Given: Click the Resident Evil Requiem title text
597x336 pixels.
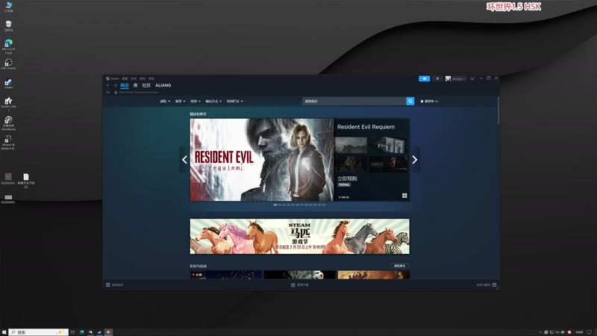Looking at the screenshot, I should [x=366, y=127].
